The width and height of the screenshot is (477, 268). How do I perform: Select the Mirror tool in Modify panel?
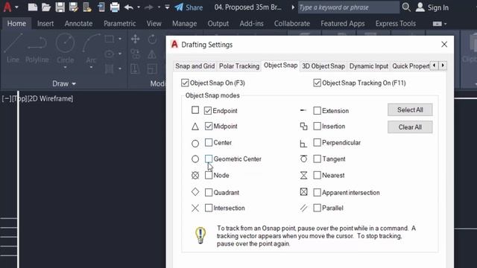[152, 54]
